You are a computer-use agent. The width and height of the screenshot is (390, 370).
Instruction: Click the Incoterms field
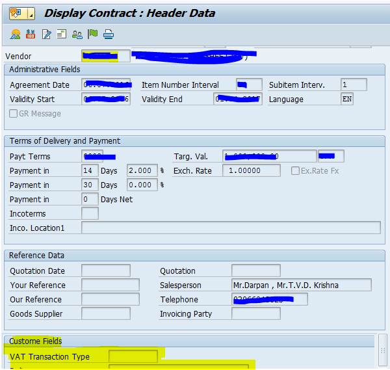pos(90,213)
